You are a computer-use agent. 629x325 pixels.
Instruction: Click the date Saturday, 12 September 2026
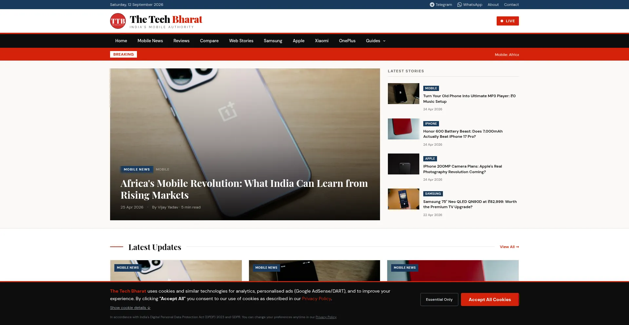coord(137,5)
